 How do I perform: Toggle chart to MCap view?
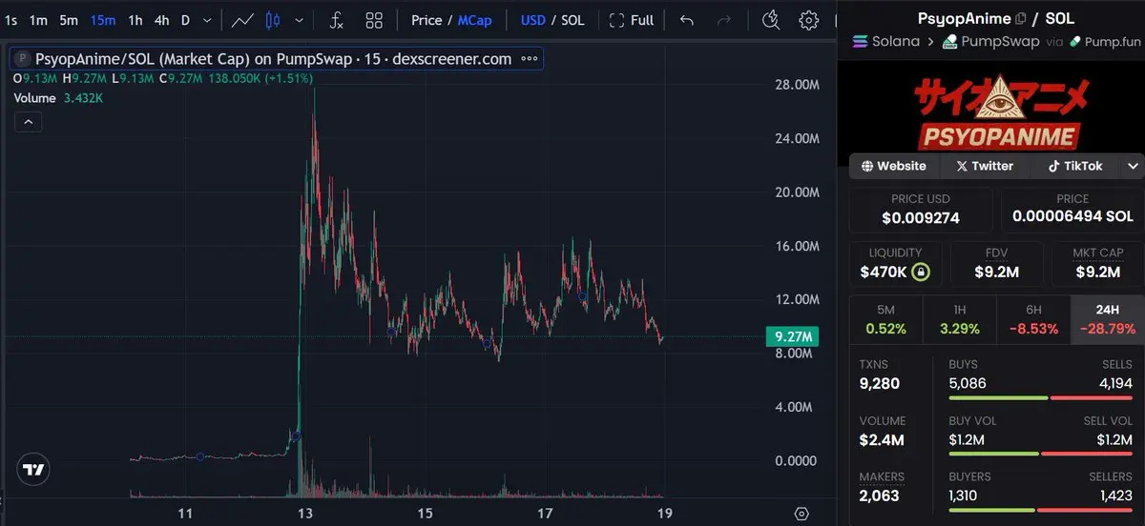[x=474, y=20]
